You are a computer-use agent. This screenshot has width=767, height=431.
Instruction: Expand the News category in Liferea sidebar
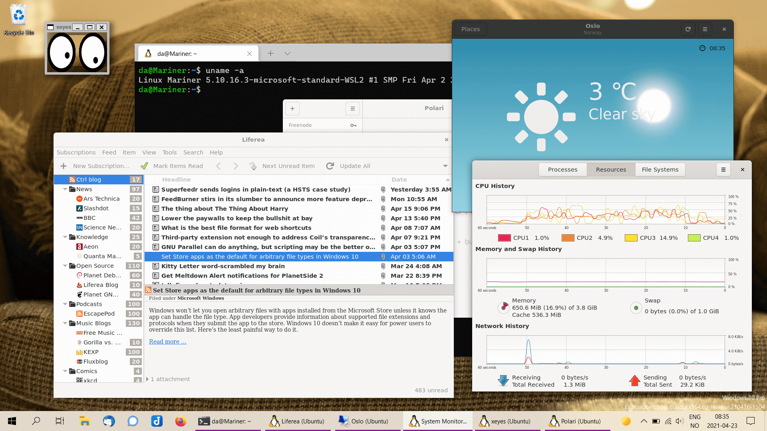[x=64, y=188]
